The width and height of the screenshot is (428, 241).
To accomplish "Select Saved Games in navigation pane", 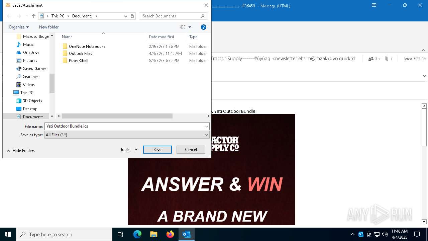I will [31, 69].
